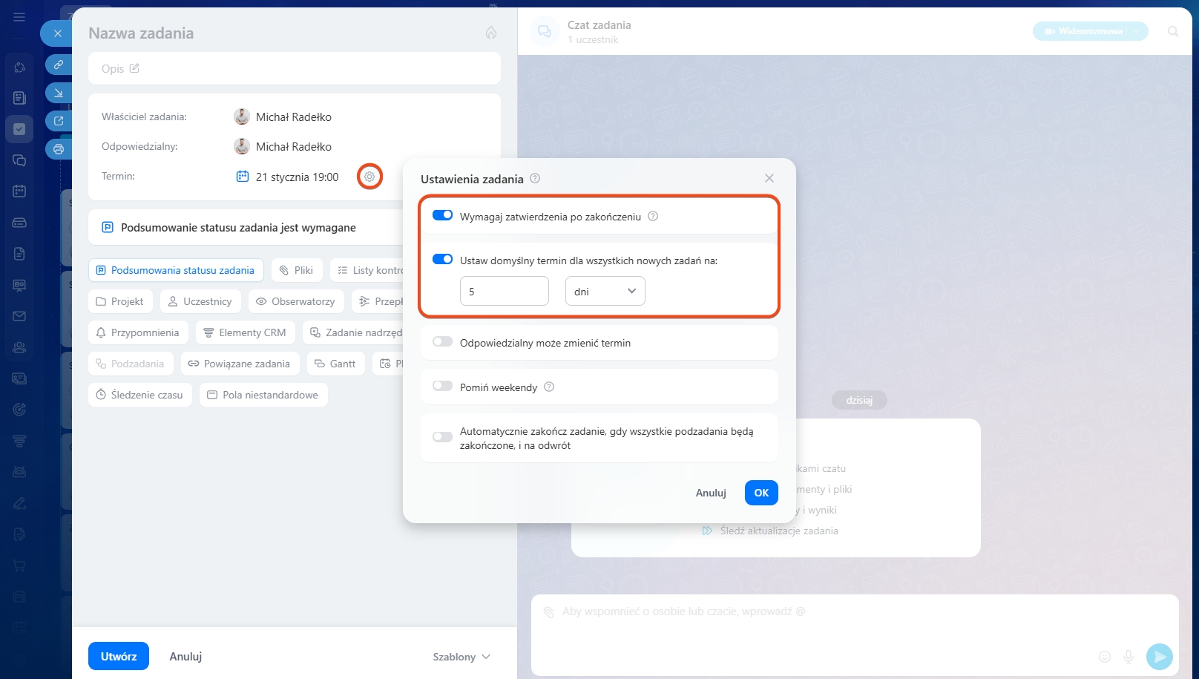Viewport: 1199px width, 679px height.
Task: Click the calendar icon before 21 stycznia
Action: pos(242,177)
